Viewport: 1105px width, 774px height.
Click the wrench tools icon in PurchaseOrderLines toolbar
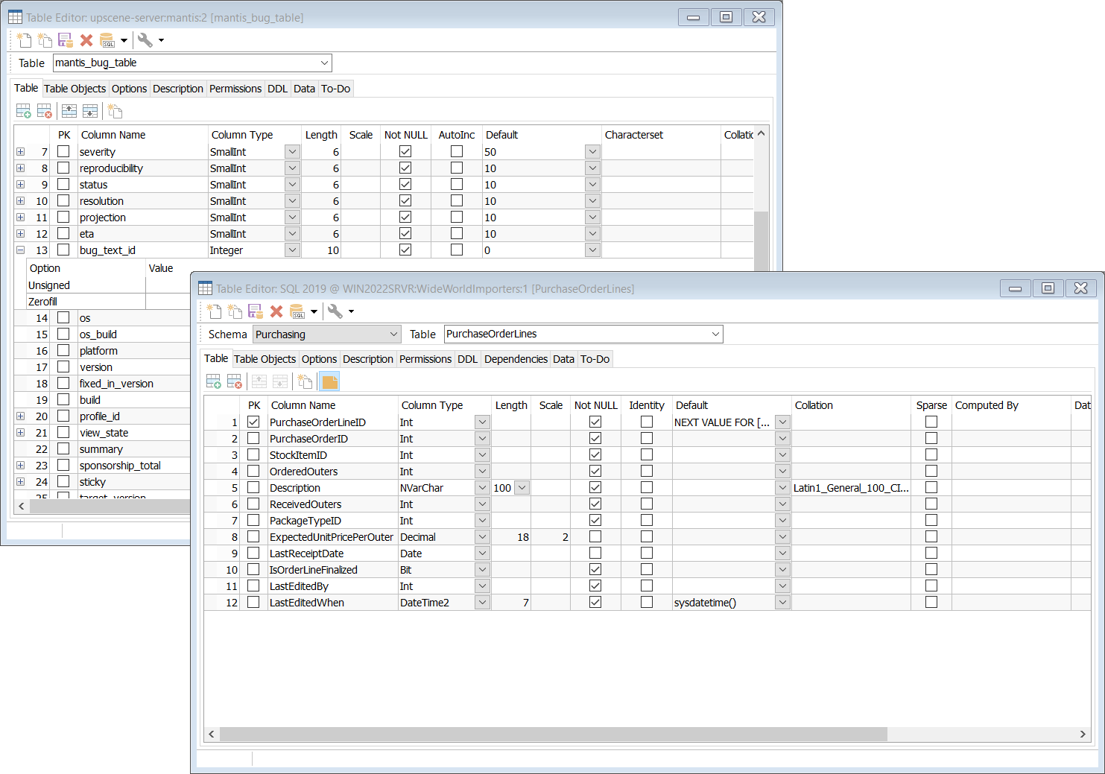point(335,311)
